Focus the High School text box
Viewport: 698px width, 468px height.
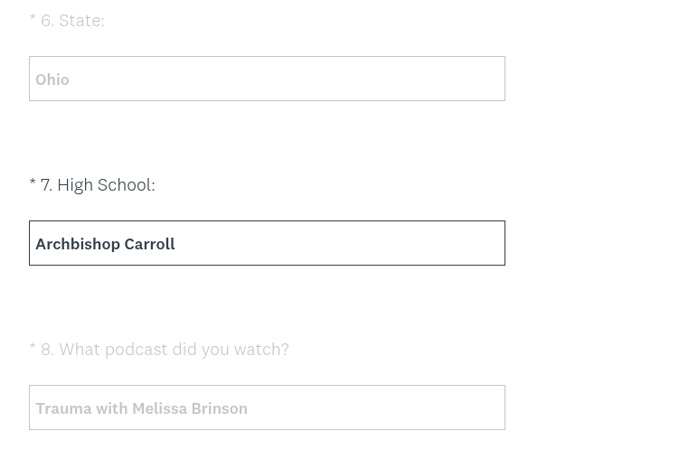[267, 243]
